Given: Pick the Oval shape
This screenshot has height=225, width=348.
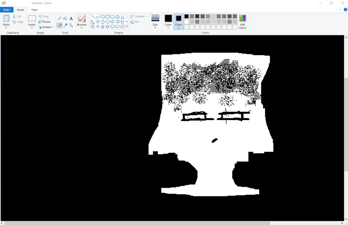Looking at the screenshot, I should pyautogui.click(x=103, y=17).
